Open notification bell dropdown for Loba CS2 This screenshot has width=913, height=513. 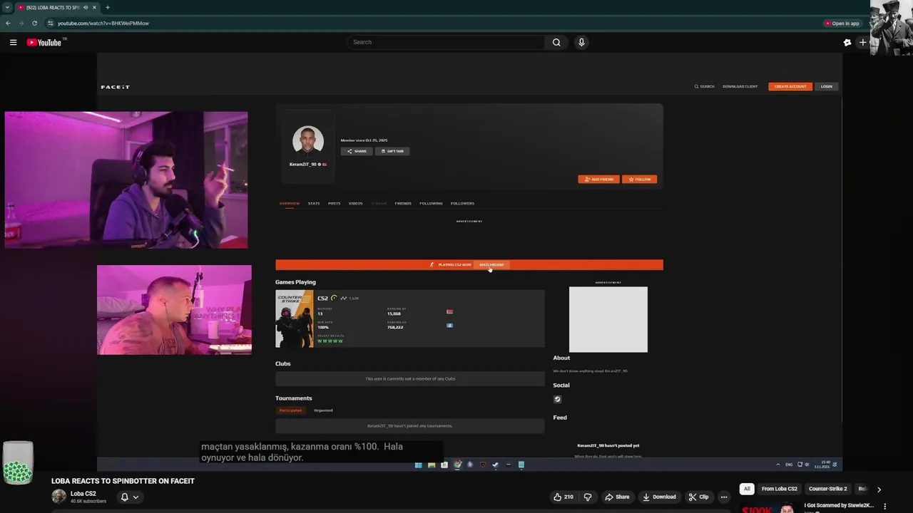(129, 497)
